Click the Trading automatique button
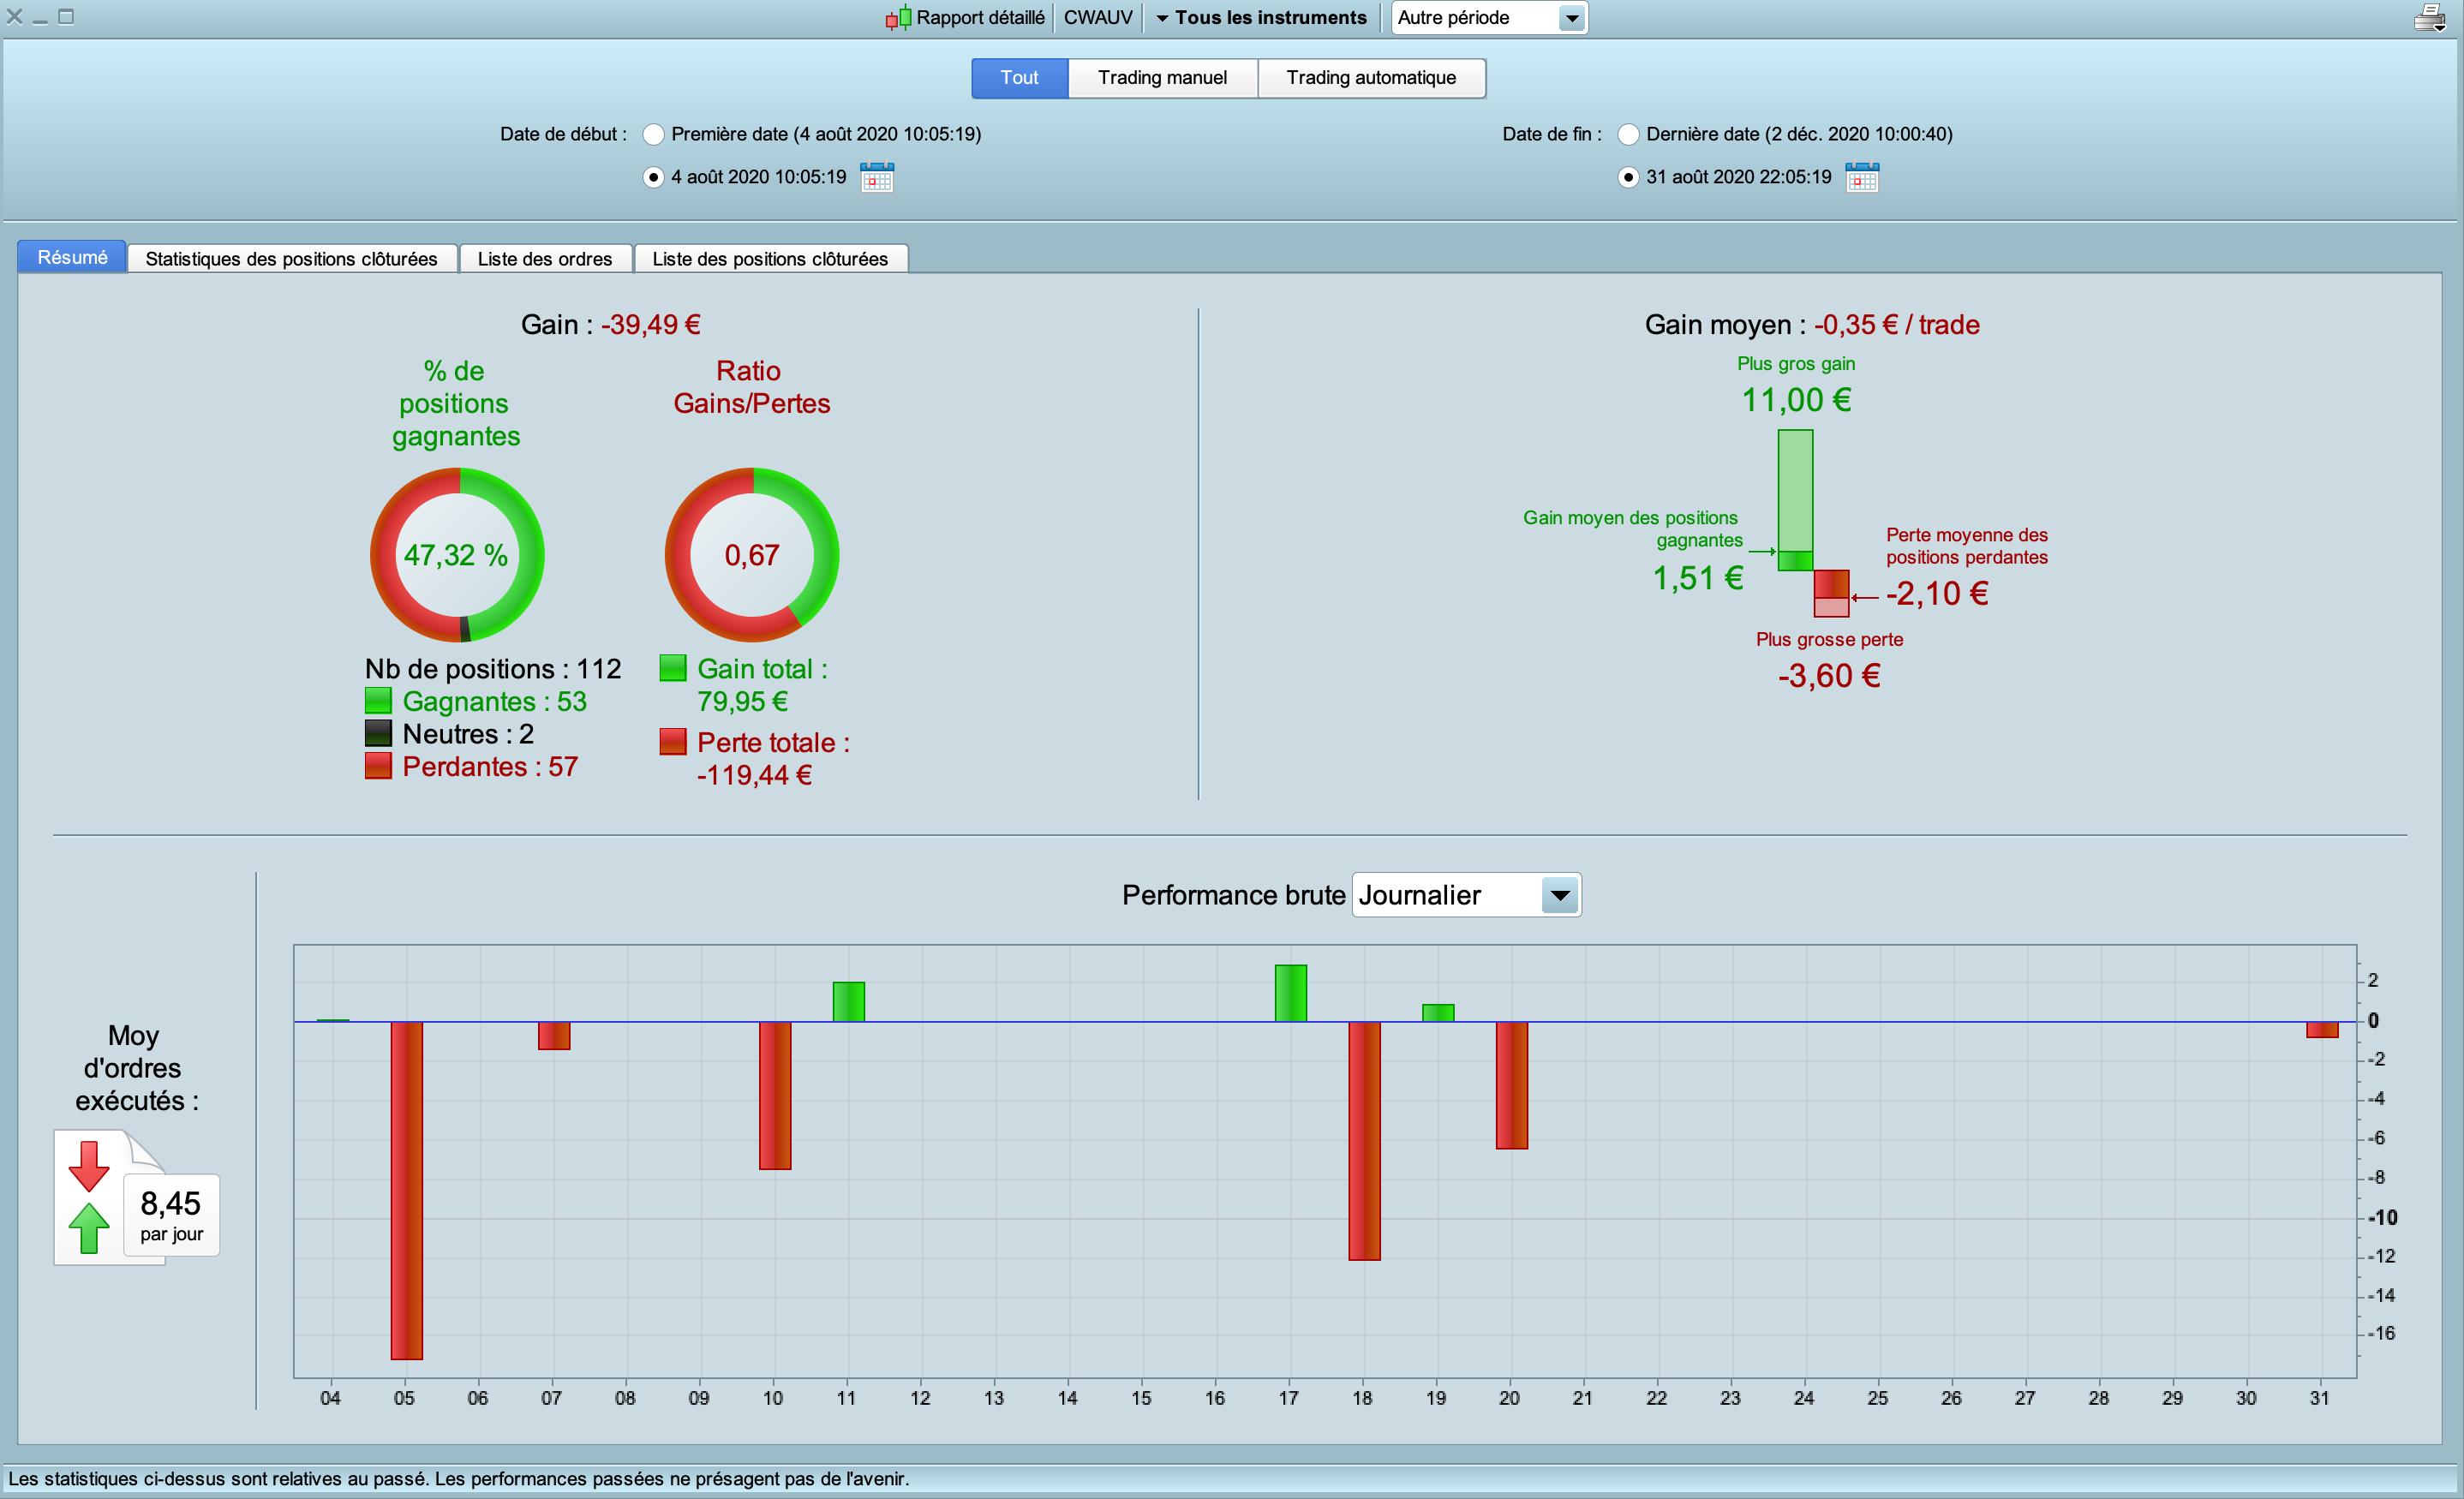This screenshot has height=1499, width=2464. pos(1371,78)
